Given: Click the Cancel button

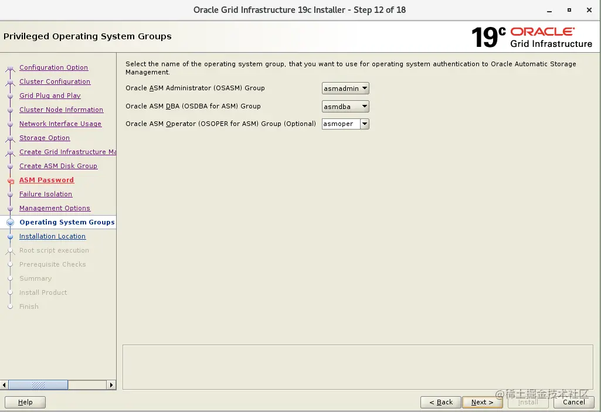Looking at the screenshot, I should (574, 402).
